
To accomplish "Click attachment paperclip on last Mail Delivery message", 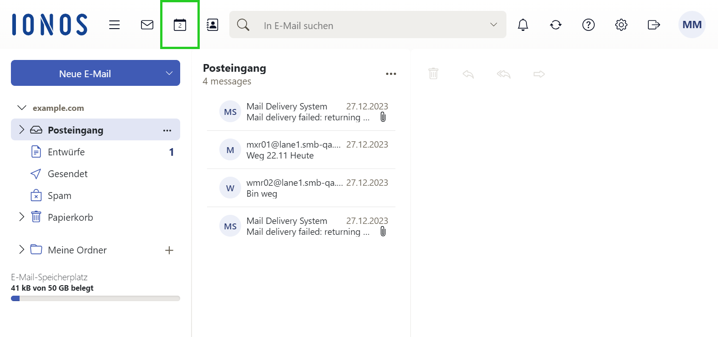I will point(383,232).
